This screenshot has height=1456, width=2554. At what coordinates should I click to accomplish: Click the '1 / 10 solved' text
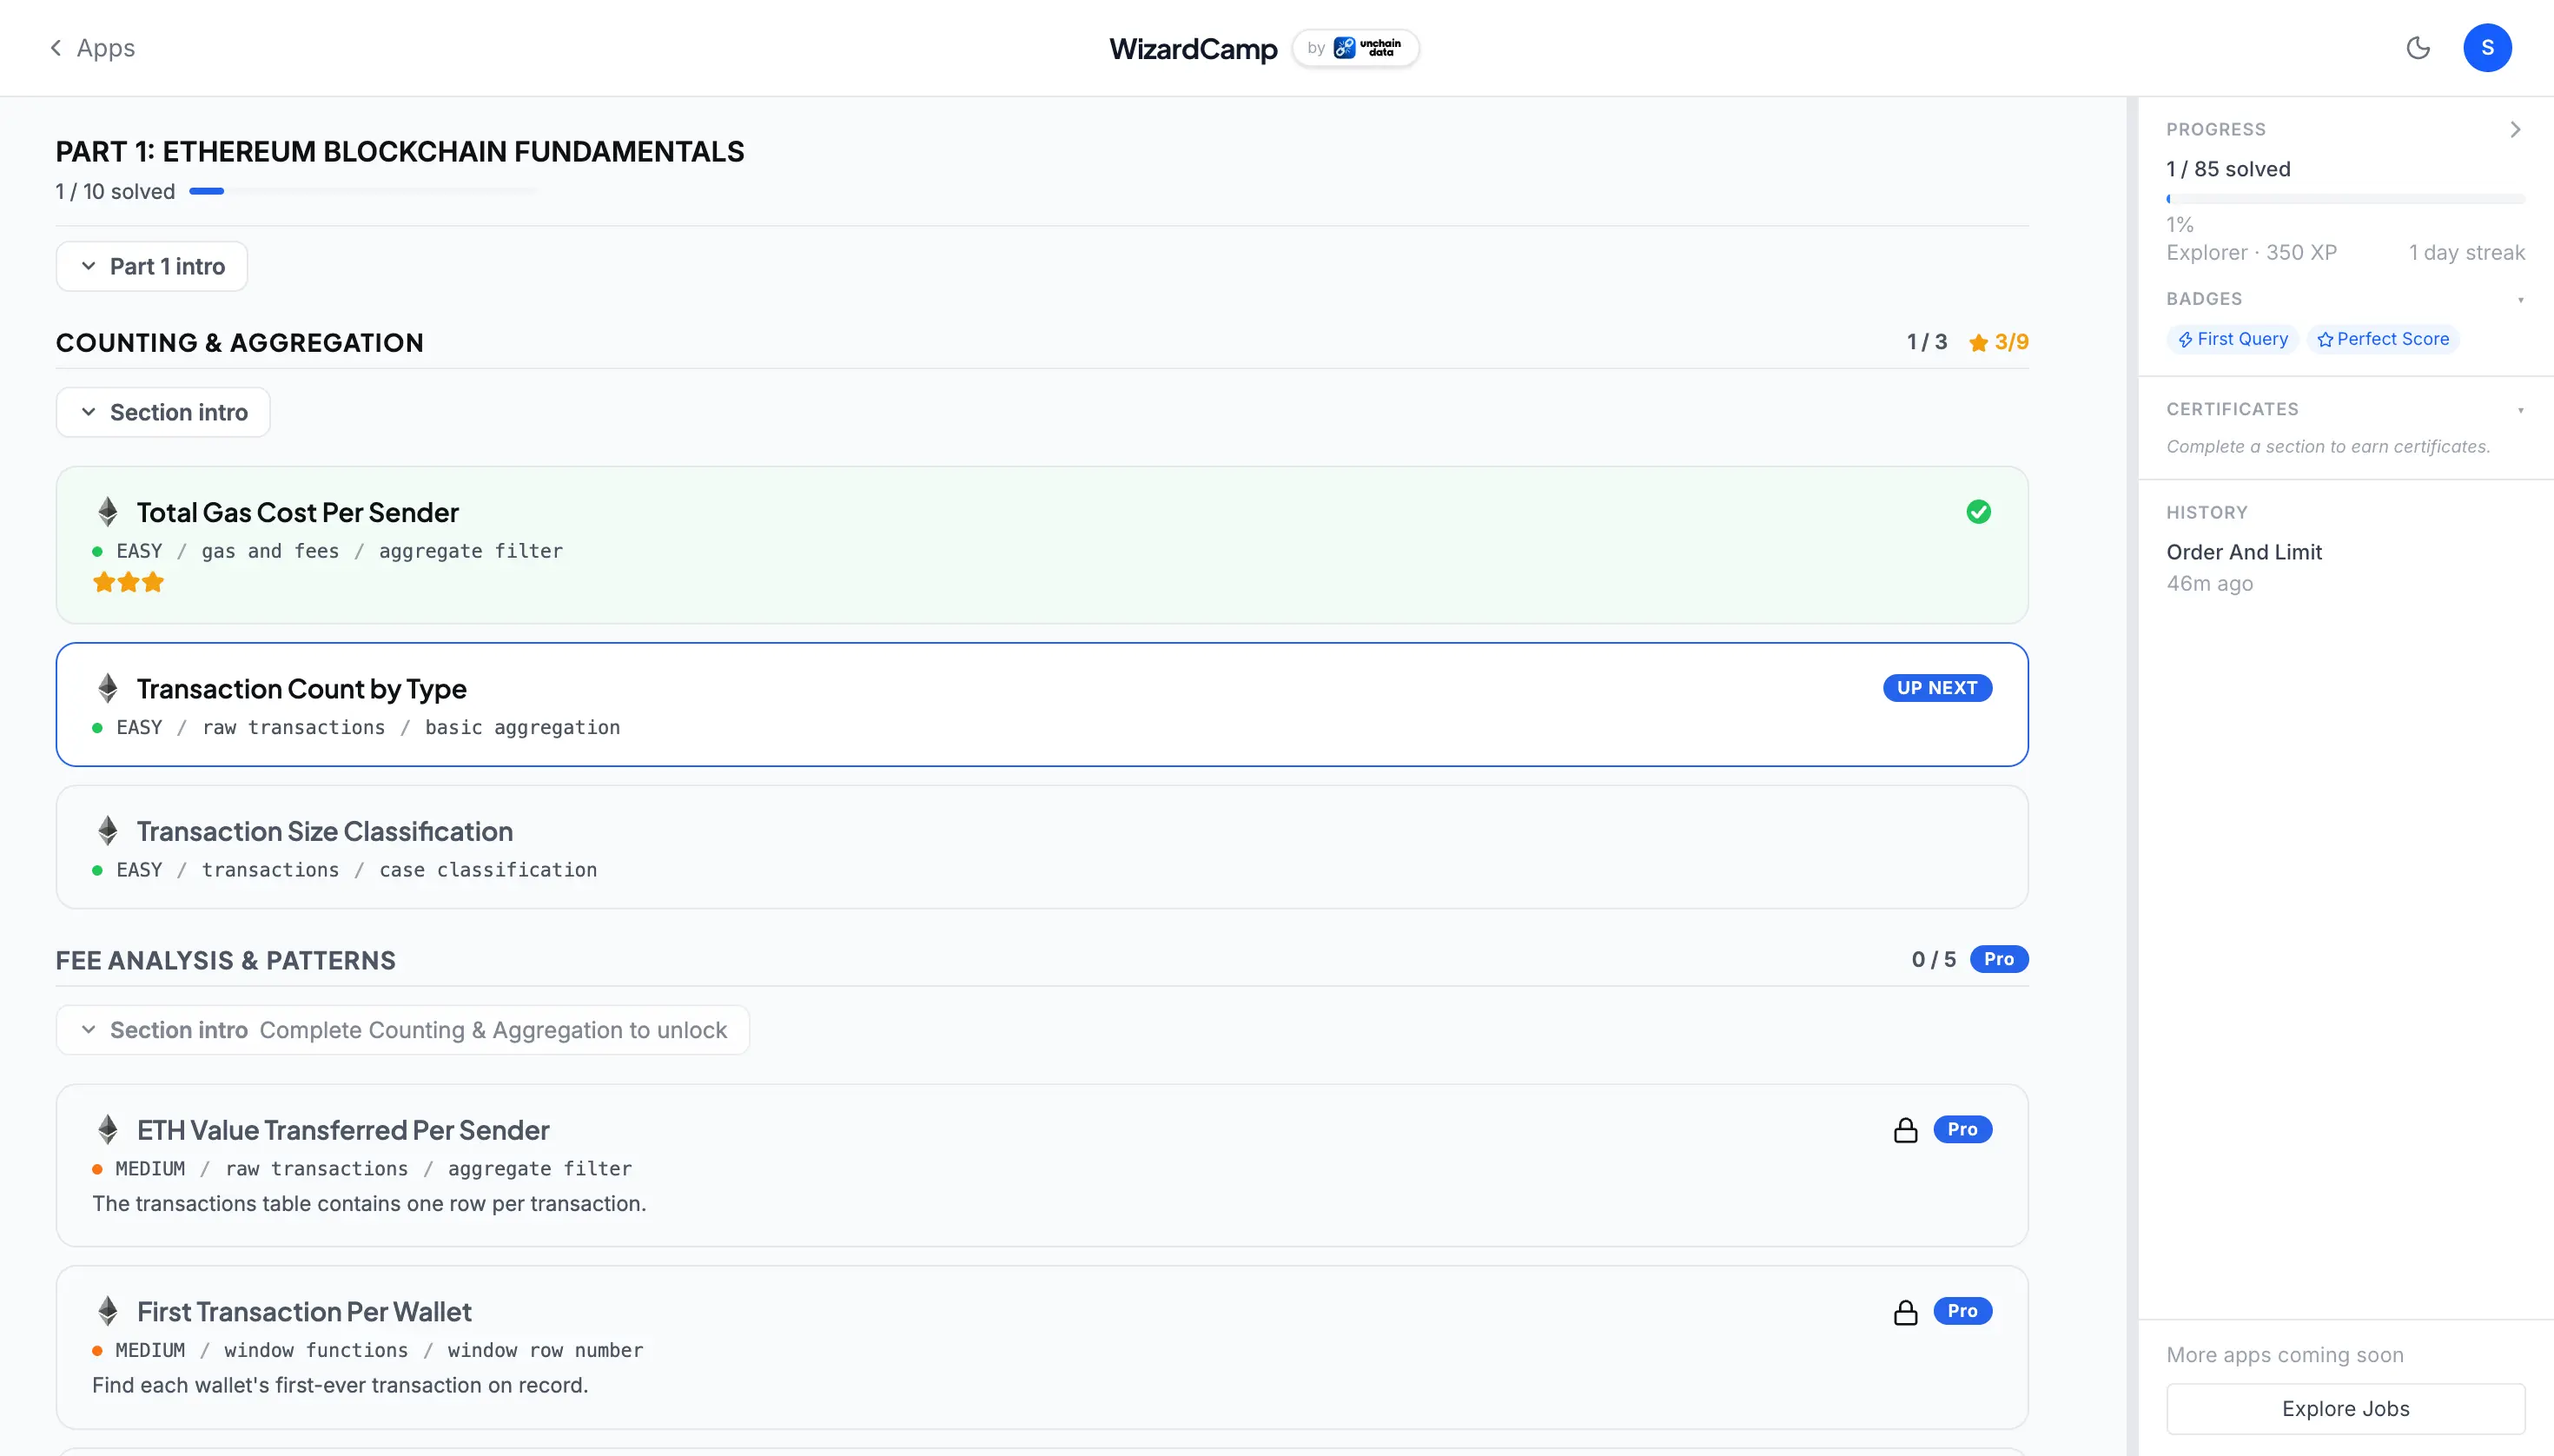(x=115, y=191)
